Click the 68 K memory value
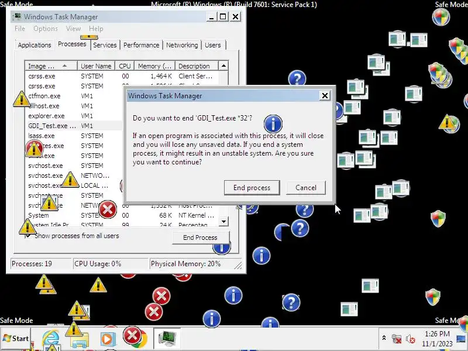Viewport: 468px width, 351px height. tap(166, 215)
